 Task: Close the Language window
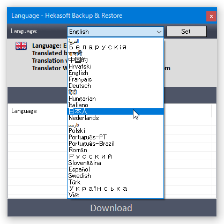point(211,16)
